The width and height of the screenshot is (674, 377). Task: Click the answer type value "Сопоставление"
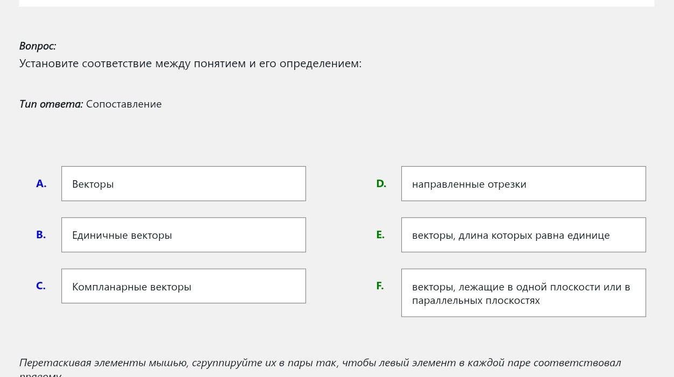[x=124, y=104]
